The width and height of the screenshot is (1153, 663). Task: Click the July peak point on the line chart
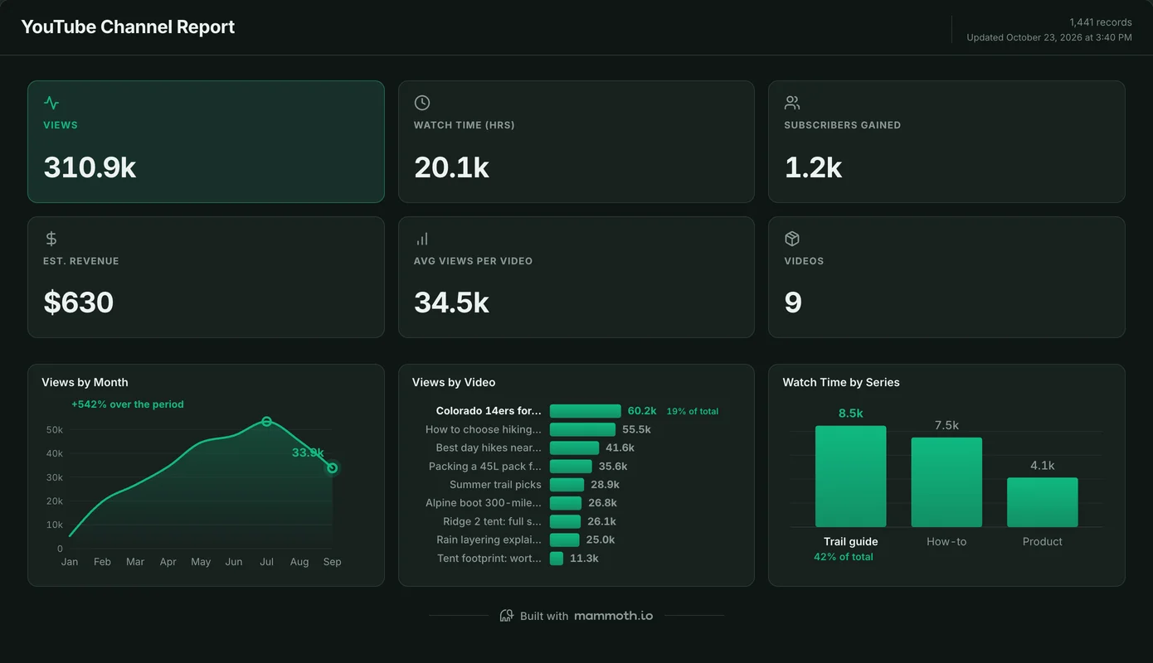click(x=266, y=422)
